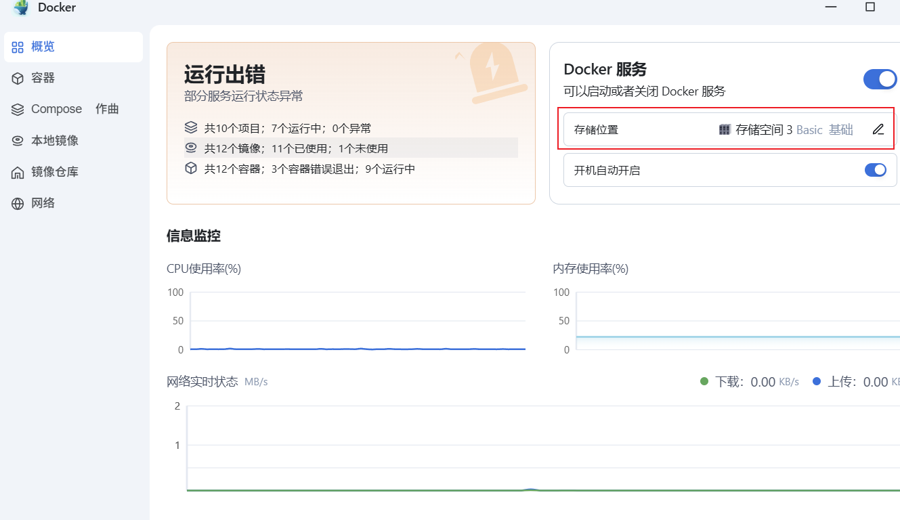
Task: Turn off the Docker 服务 switch
Action: tap(880, 79)
